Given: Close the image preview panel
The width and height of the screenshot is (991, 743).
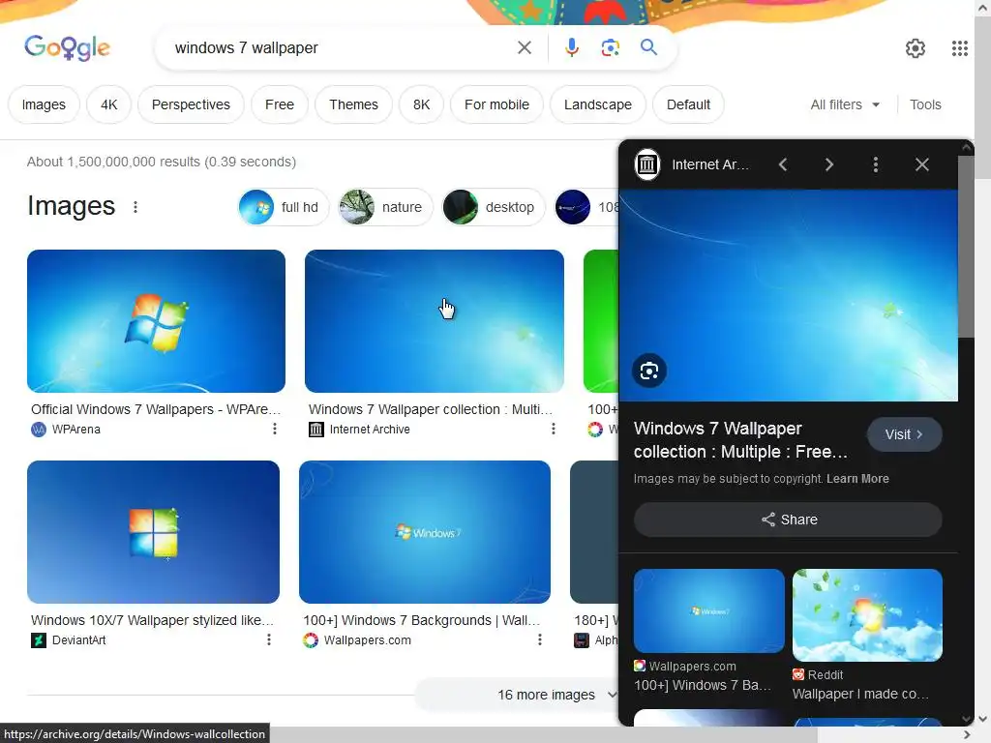Looking at the screenshot, I should tap(922, 164).
